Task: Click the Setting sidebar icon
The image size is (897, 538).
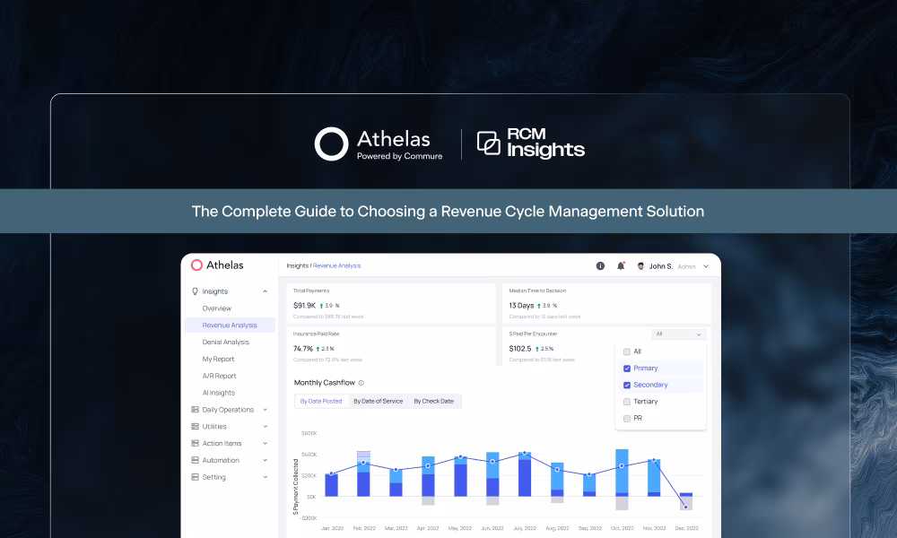Action: (195, 477)
